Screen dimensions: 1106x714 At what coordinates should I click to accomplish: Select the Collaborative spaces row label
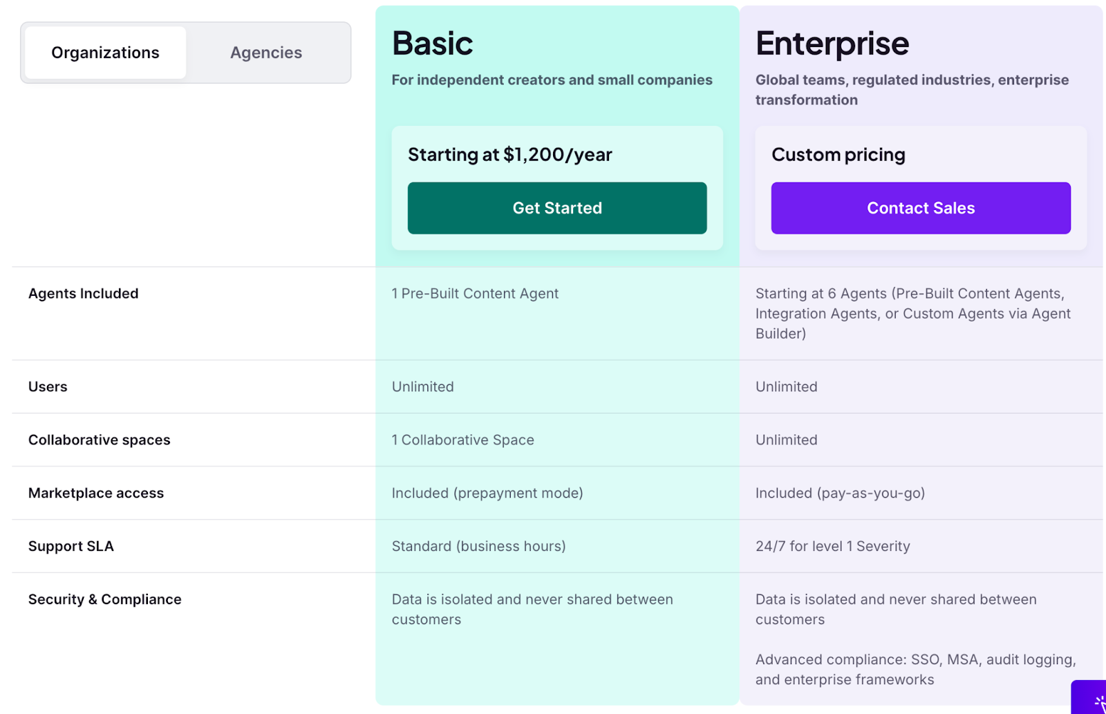pyautogui.click(x=99, y=440)
